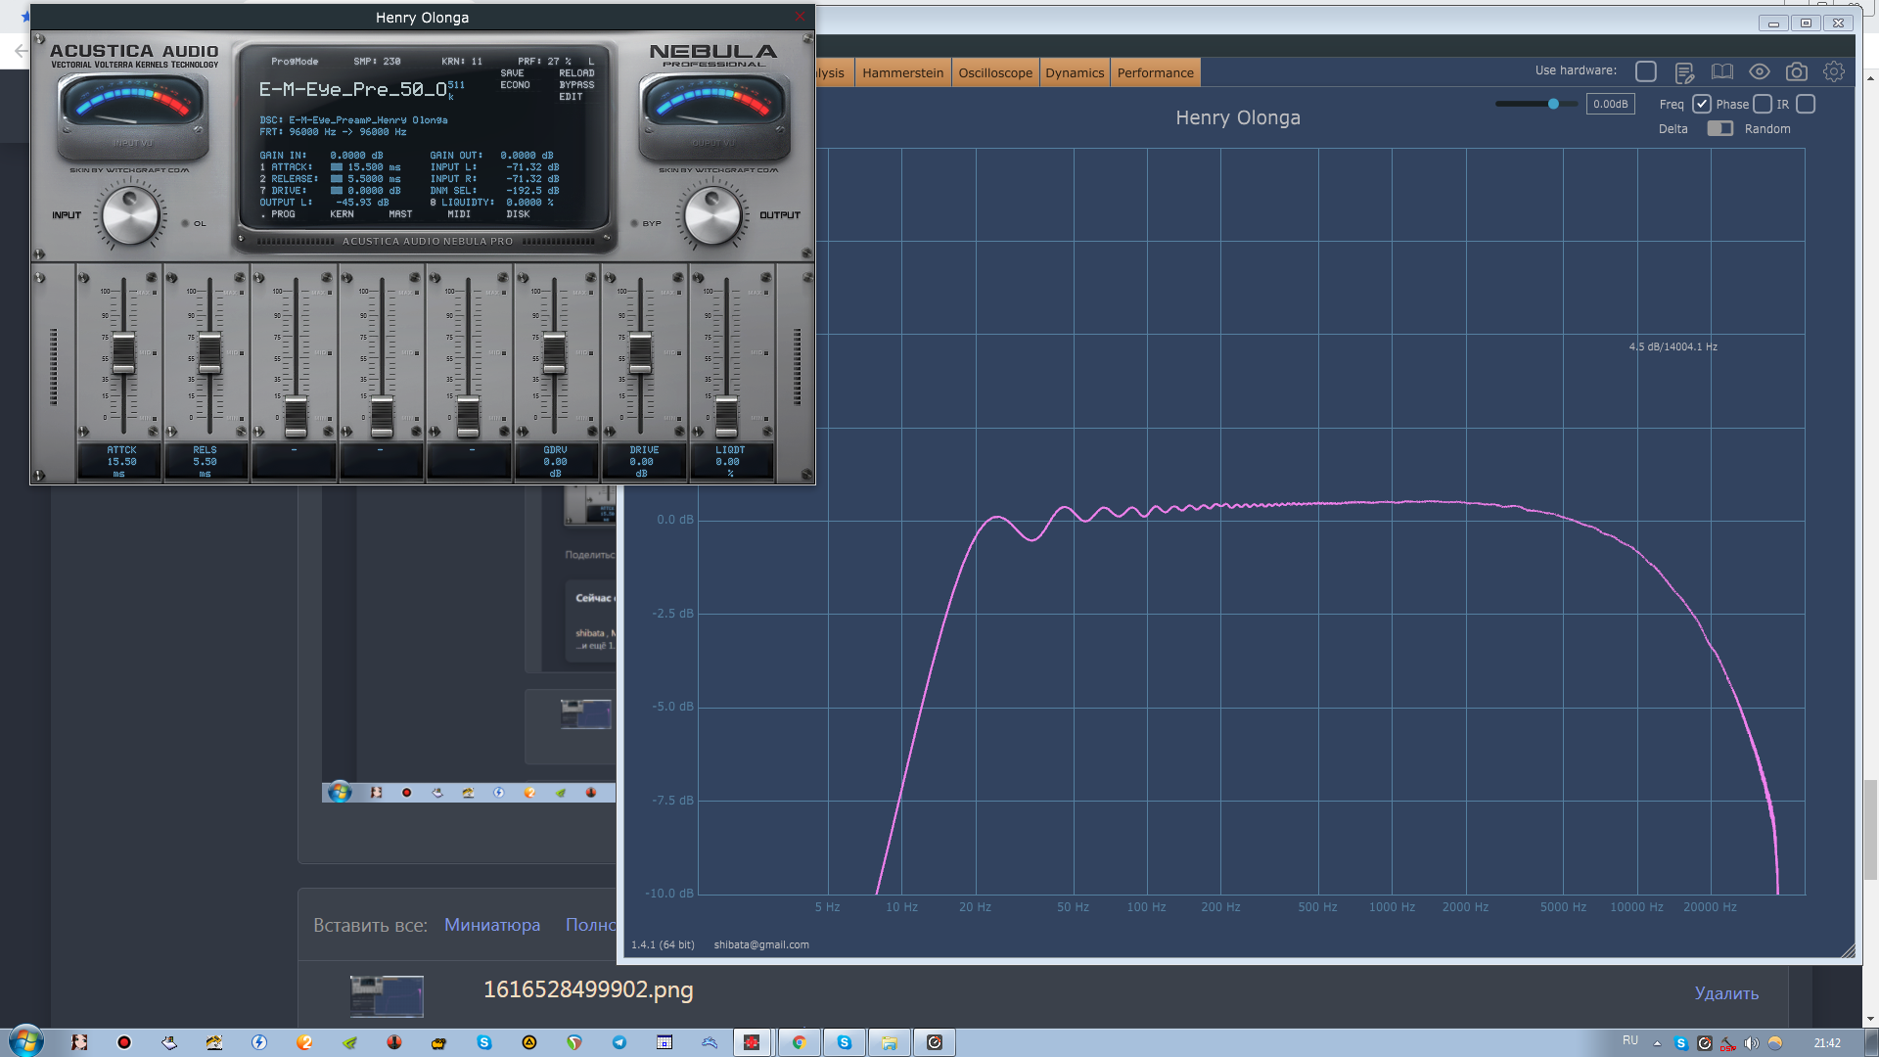
Task: Toggle the Delta/Random switch
Action: coord(1719,129)
